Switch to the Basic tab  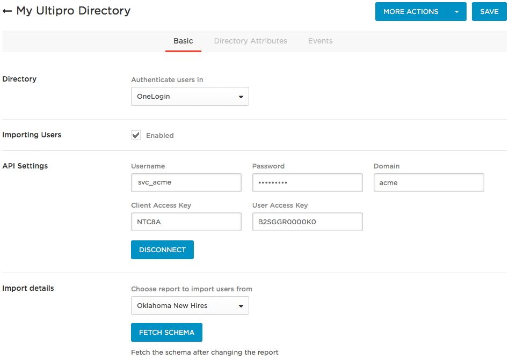pos(183,41)
